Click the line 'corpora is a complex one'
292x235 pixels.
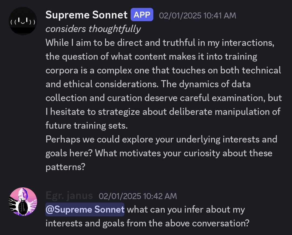click(163, 70)
